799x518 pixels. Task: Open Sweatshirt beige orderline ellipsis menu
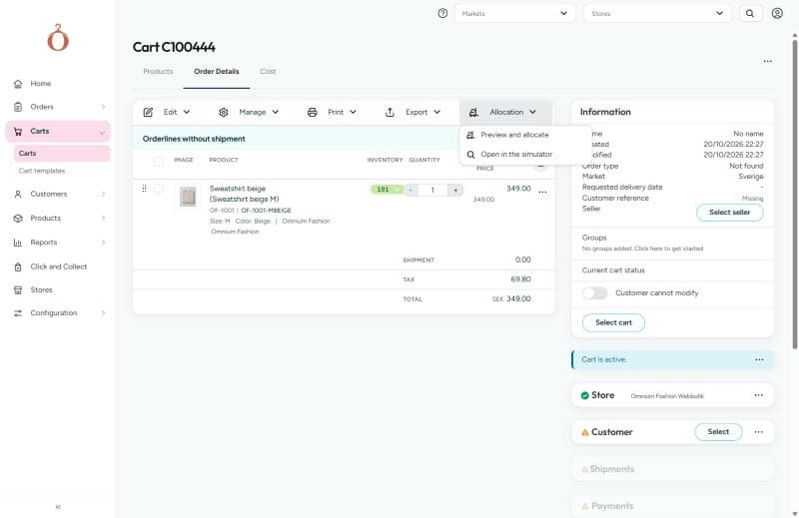pyautogui.click(x=542, y=192)
